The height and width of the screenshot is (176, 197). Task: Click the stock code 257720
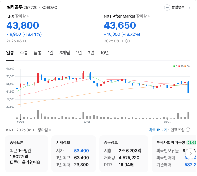pos(30,8)
